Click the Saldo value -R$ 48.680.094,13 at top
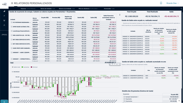Viewport: 183px width, 103px height. pyautogui.click(x=171, y=16)
